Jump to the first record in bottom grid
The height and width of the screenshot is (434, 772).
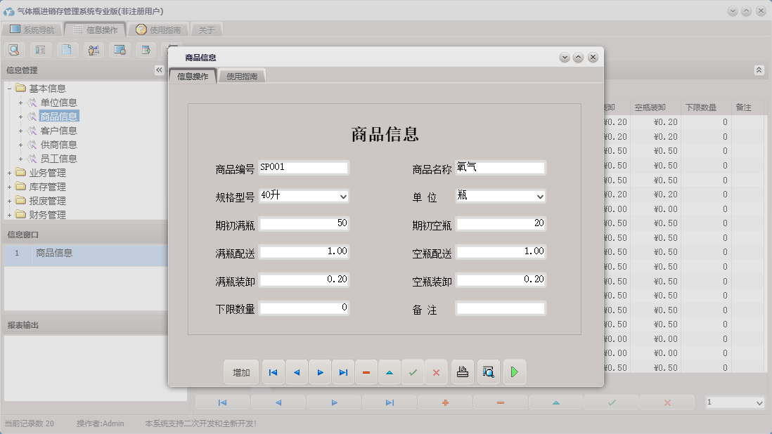coord(222,402)
